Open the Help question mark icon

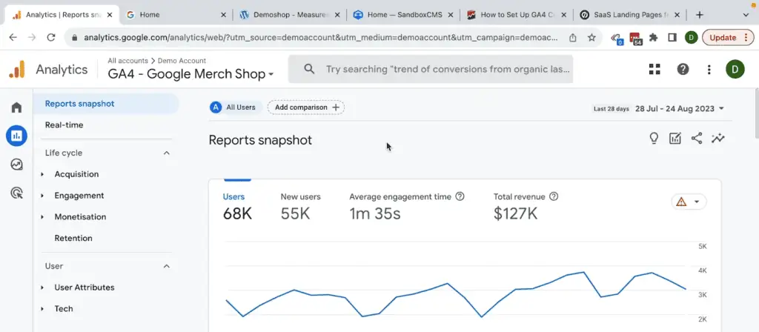683,69
